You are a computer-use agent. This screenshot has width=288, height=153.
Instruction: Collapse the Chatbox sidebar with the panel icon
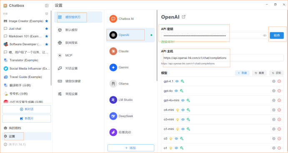tap(47, 6)
